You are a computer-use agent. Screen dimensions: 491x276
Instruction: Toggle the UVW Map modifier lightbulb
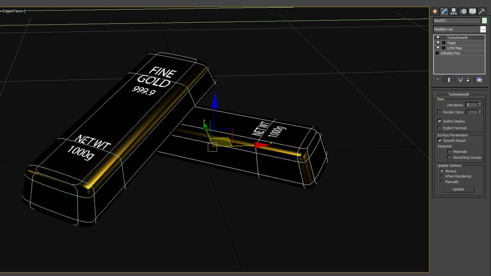click(438, 48)
